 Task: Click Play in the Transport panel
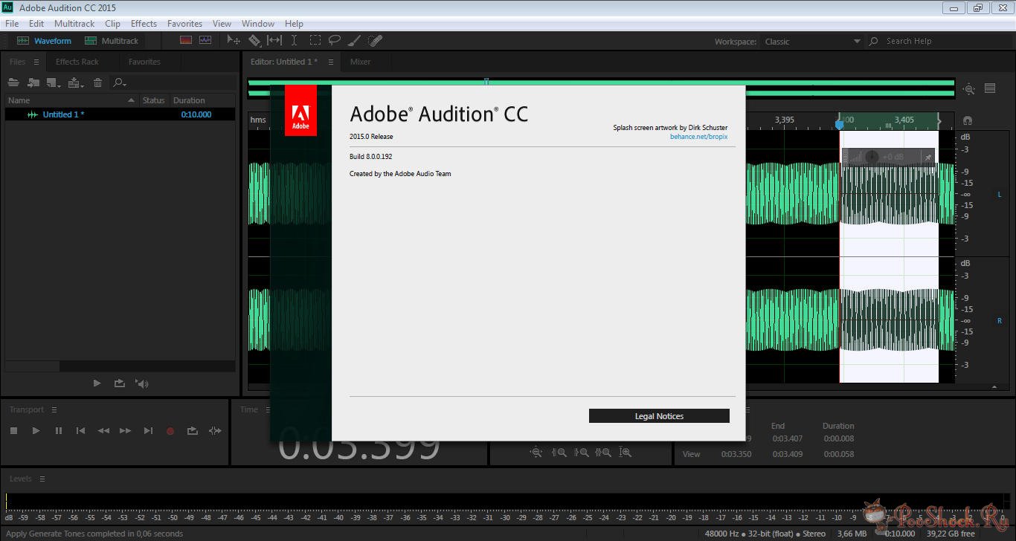36,431
